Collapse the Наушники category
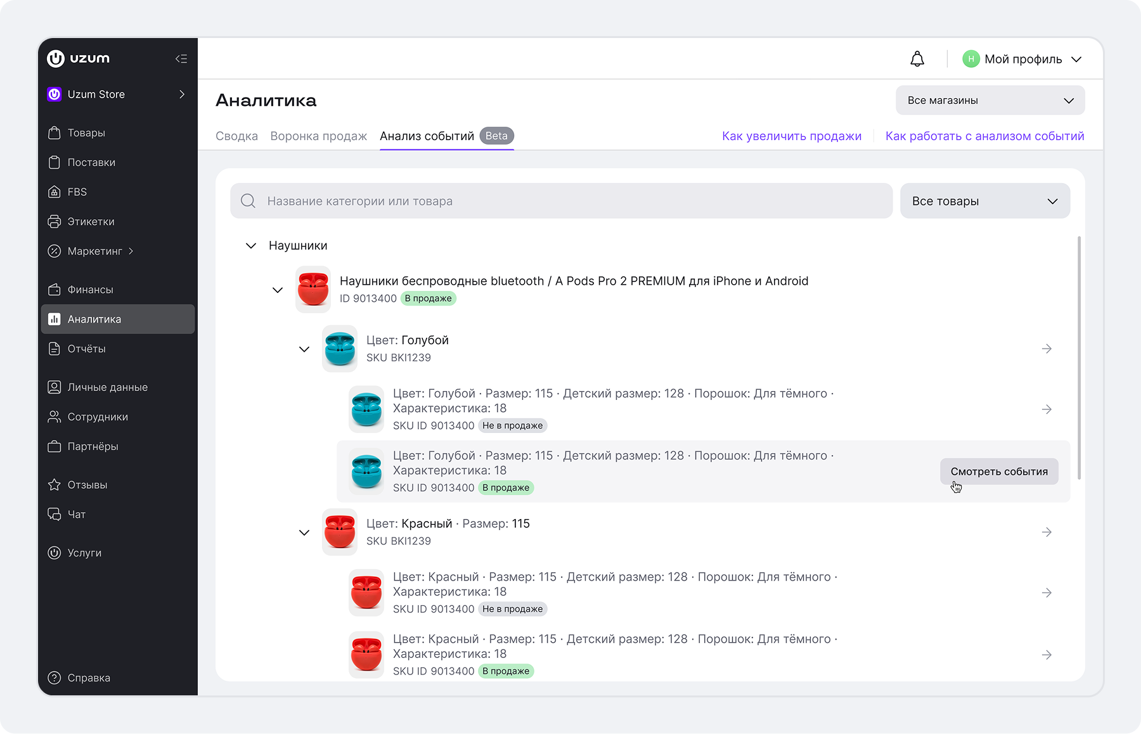The image size is (1141, 734). [251, 245]
